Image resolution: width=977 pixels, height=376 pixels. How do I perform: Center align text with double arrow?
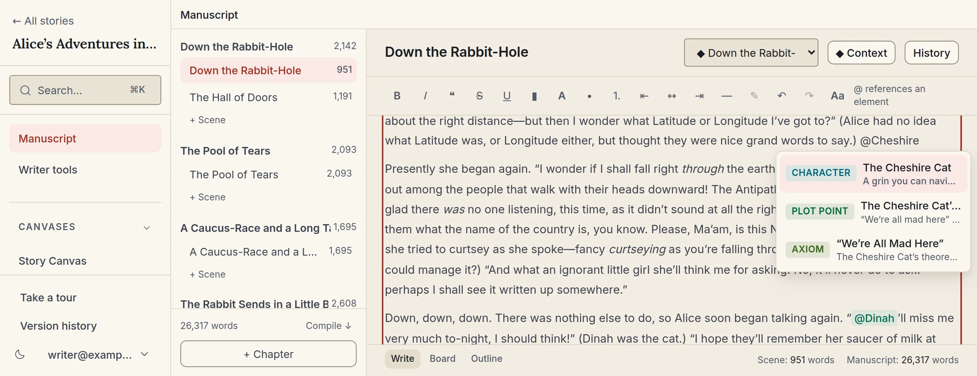point(672,96)
